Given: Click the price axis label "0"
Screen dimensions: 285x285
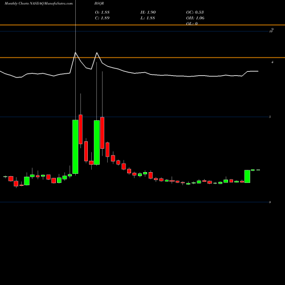Looking at the screenshot, I should 270,202.
